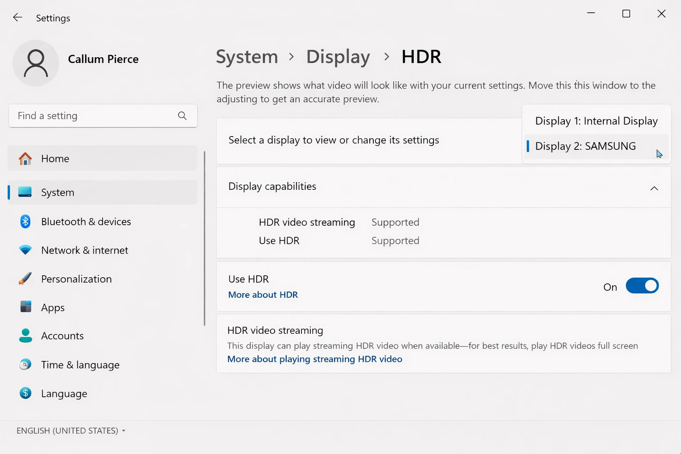Viewport: 681px width, 454px height.
Task: Turn off the Use HDR toggle
Action: click(642, 286)
